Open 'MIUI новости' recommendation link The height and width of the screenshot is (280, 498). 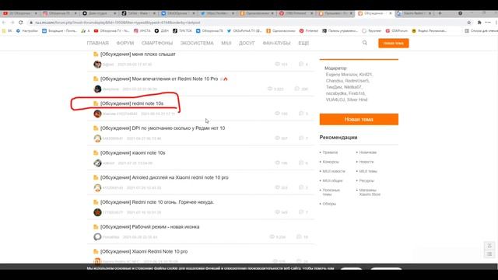point(334,171)
